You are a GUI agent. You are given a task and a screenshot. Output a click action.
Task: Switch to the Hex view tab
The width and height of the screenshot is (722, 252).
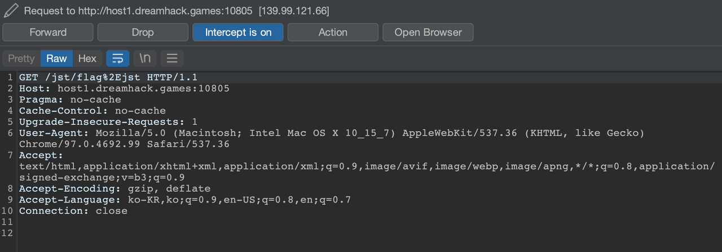(x=87, y=58)
